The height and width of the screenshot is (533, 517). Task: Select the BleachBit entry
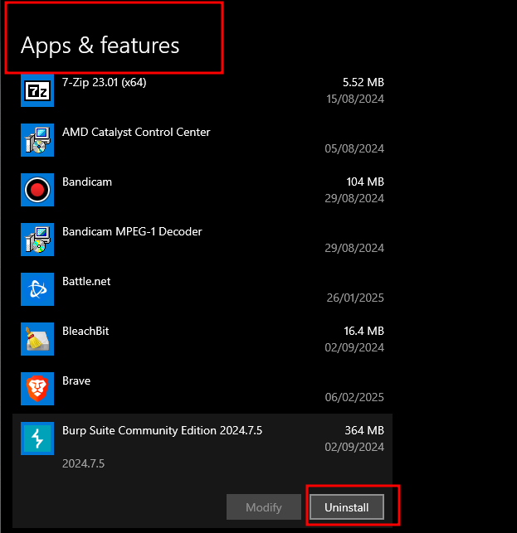(85, 331)
